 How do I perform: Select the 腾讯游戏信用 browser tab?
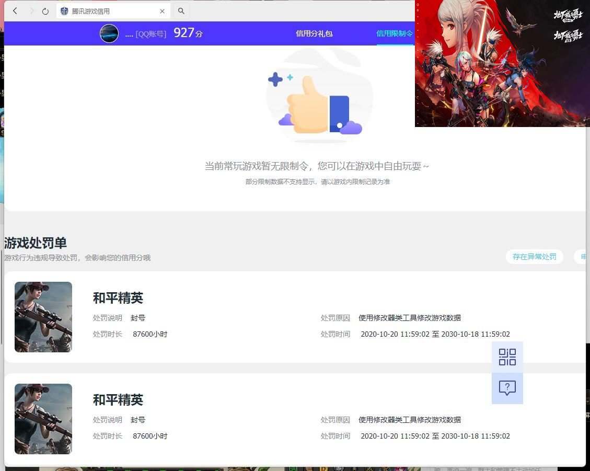point(113,12)
